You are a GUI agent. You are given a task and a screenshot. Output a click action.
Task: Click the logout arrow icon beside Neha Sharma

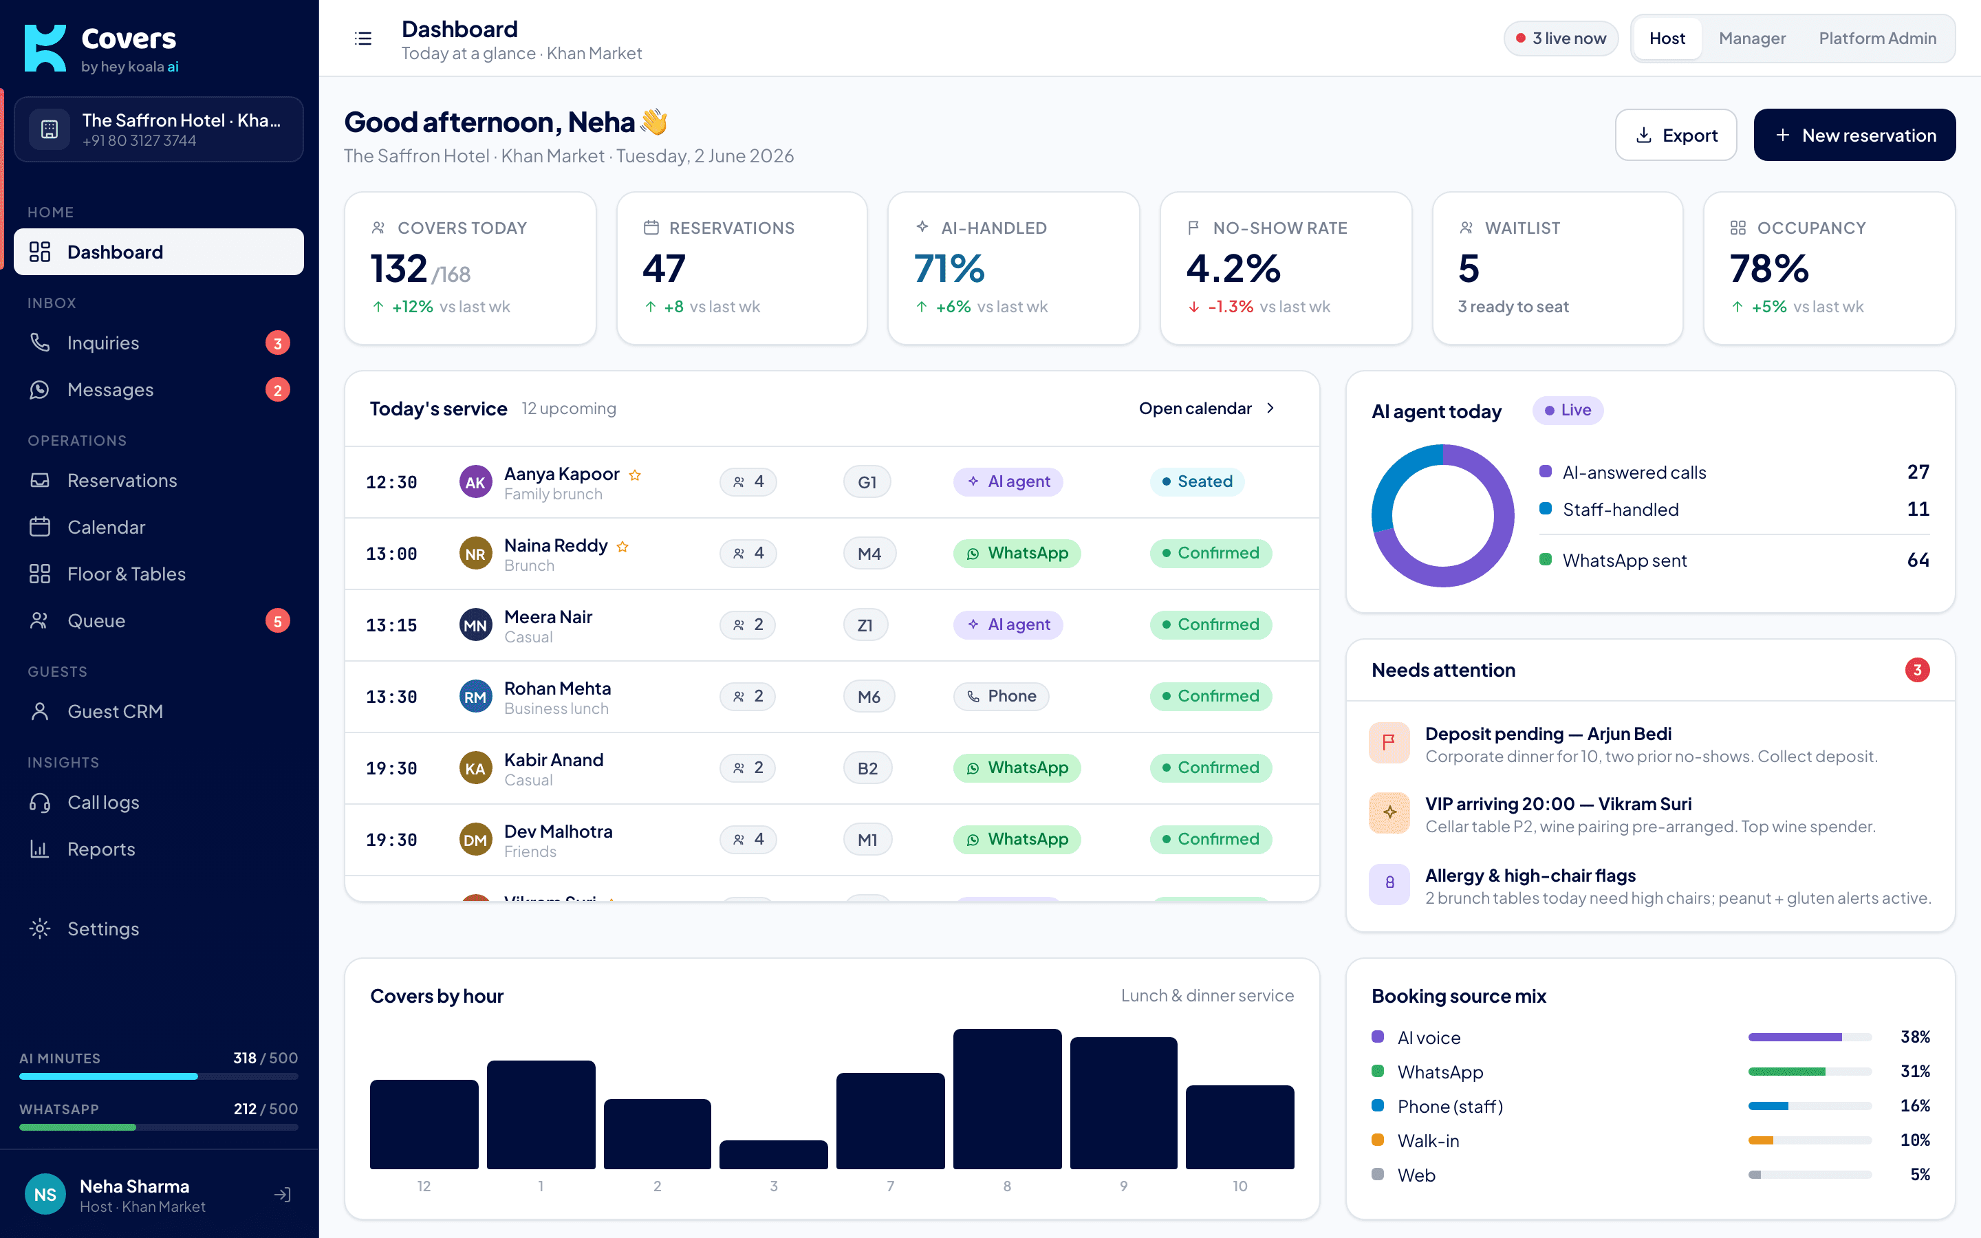click(283, 1195)
